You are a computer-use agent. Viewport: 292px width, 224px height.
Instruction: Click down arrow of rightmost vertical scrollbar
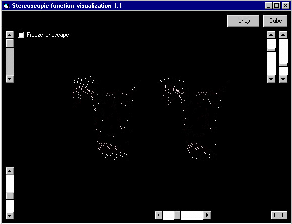click(x=283, y=79)
